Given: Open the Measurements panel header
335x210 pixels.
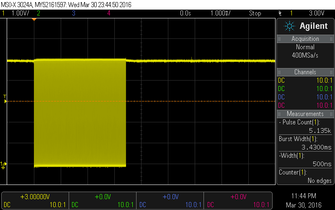Looking at the screenshot, I should (305, 114).
